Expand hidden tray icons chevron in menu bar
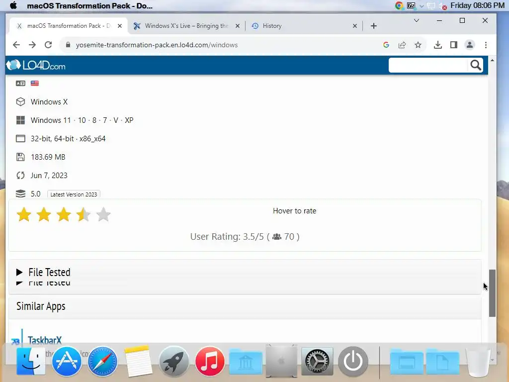 422,6
